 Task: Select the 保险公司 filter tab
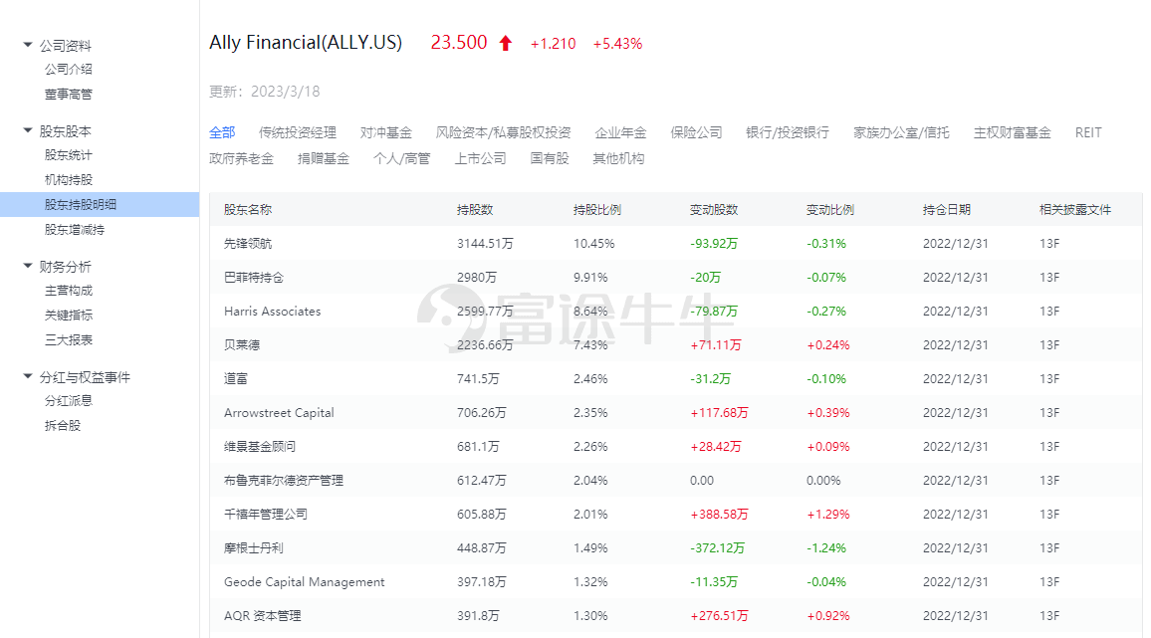696,133
